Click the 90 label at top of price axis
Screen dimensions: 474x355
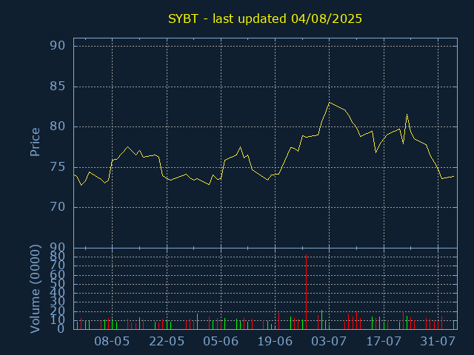[x=58, y=46]
